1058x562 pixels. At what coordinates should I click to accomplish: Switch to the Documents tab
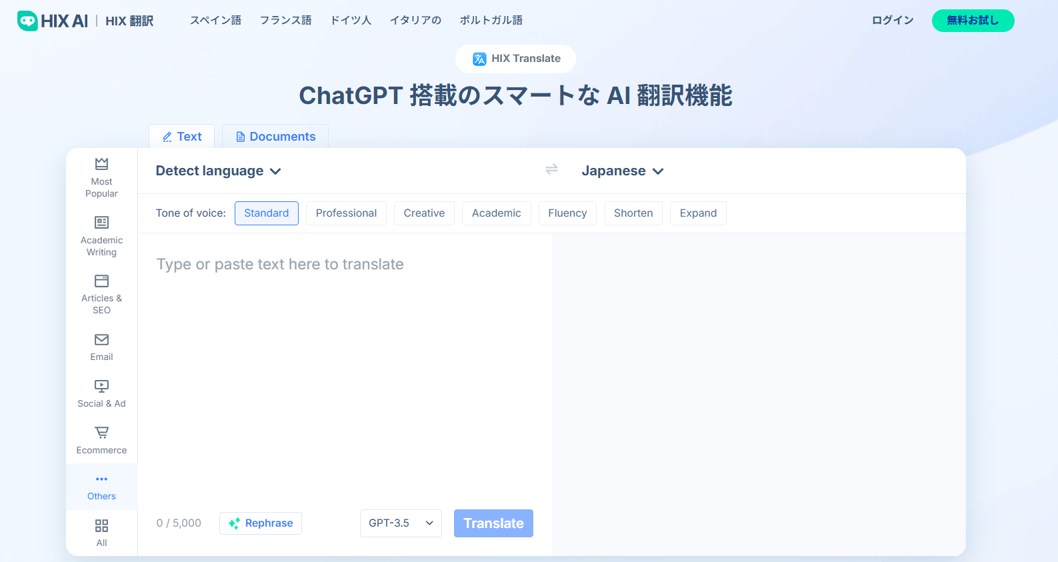[275, 136]
